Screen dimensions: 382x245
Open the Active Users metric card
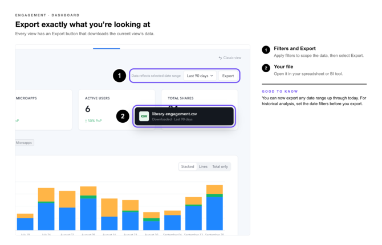[116, 110]
